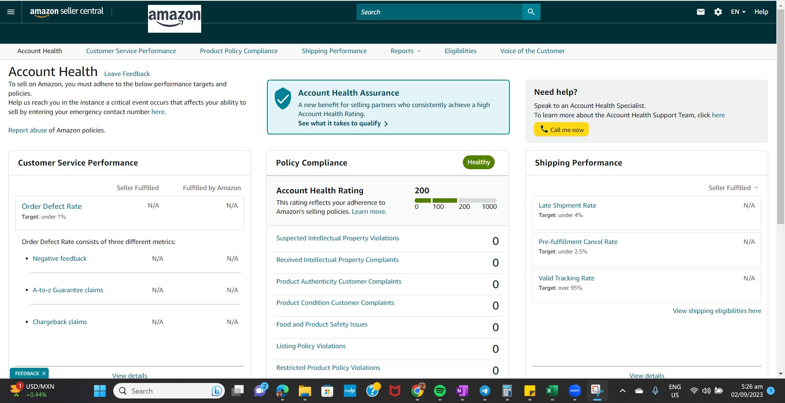
Task: Open A-to-z Guarantee claims link
Action: point(68,290)
